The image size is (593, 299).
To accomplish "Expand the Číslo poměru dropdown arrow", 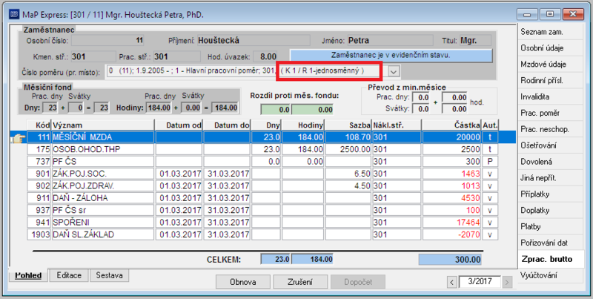I will [394, 71].
